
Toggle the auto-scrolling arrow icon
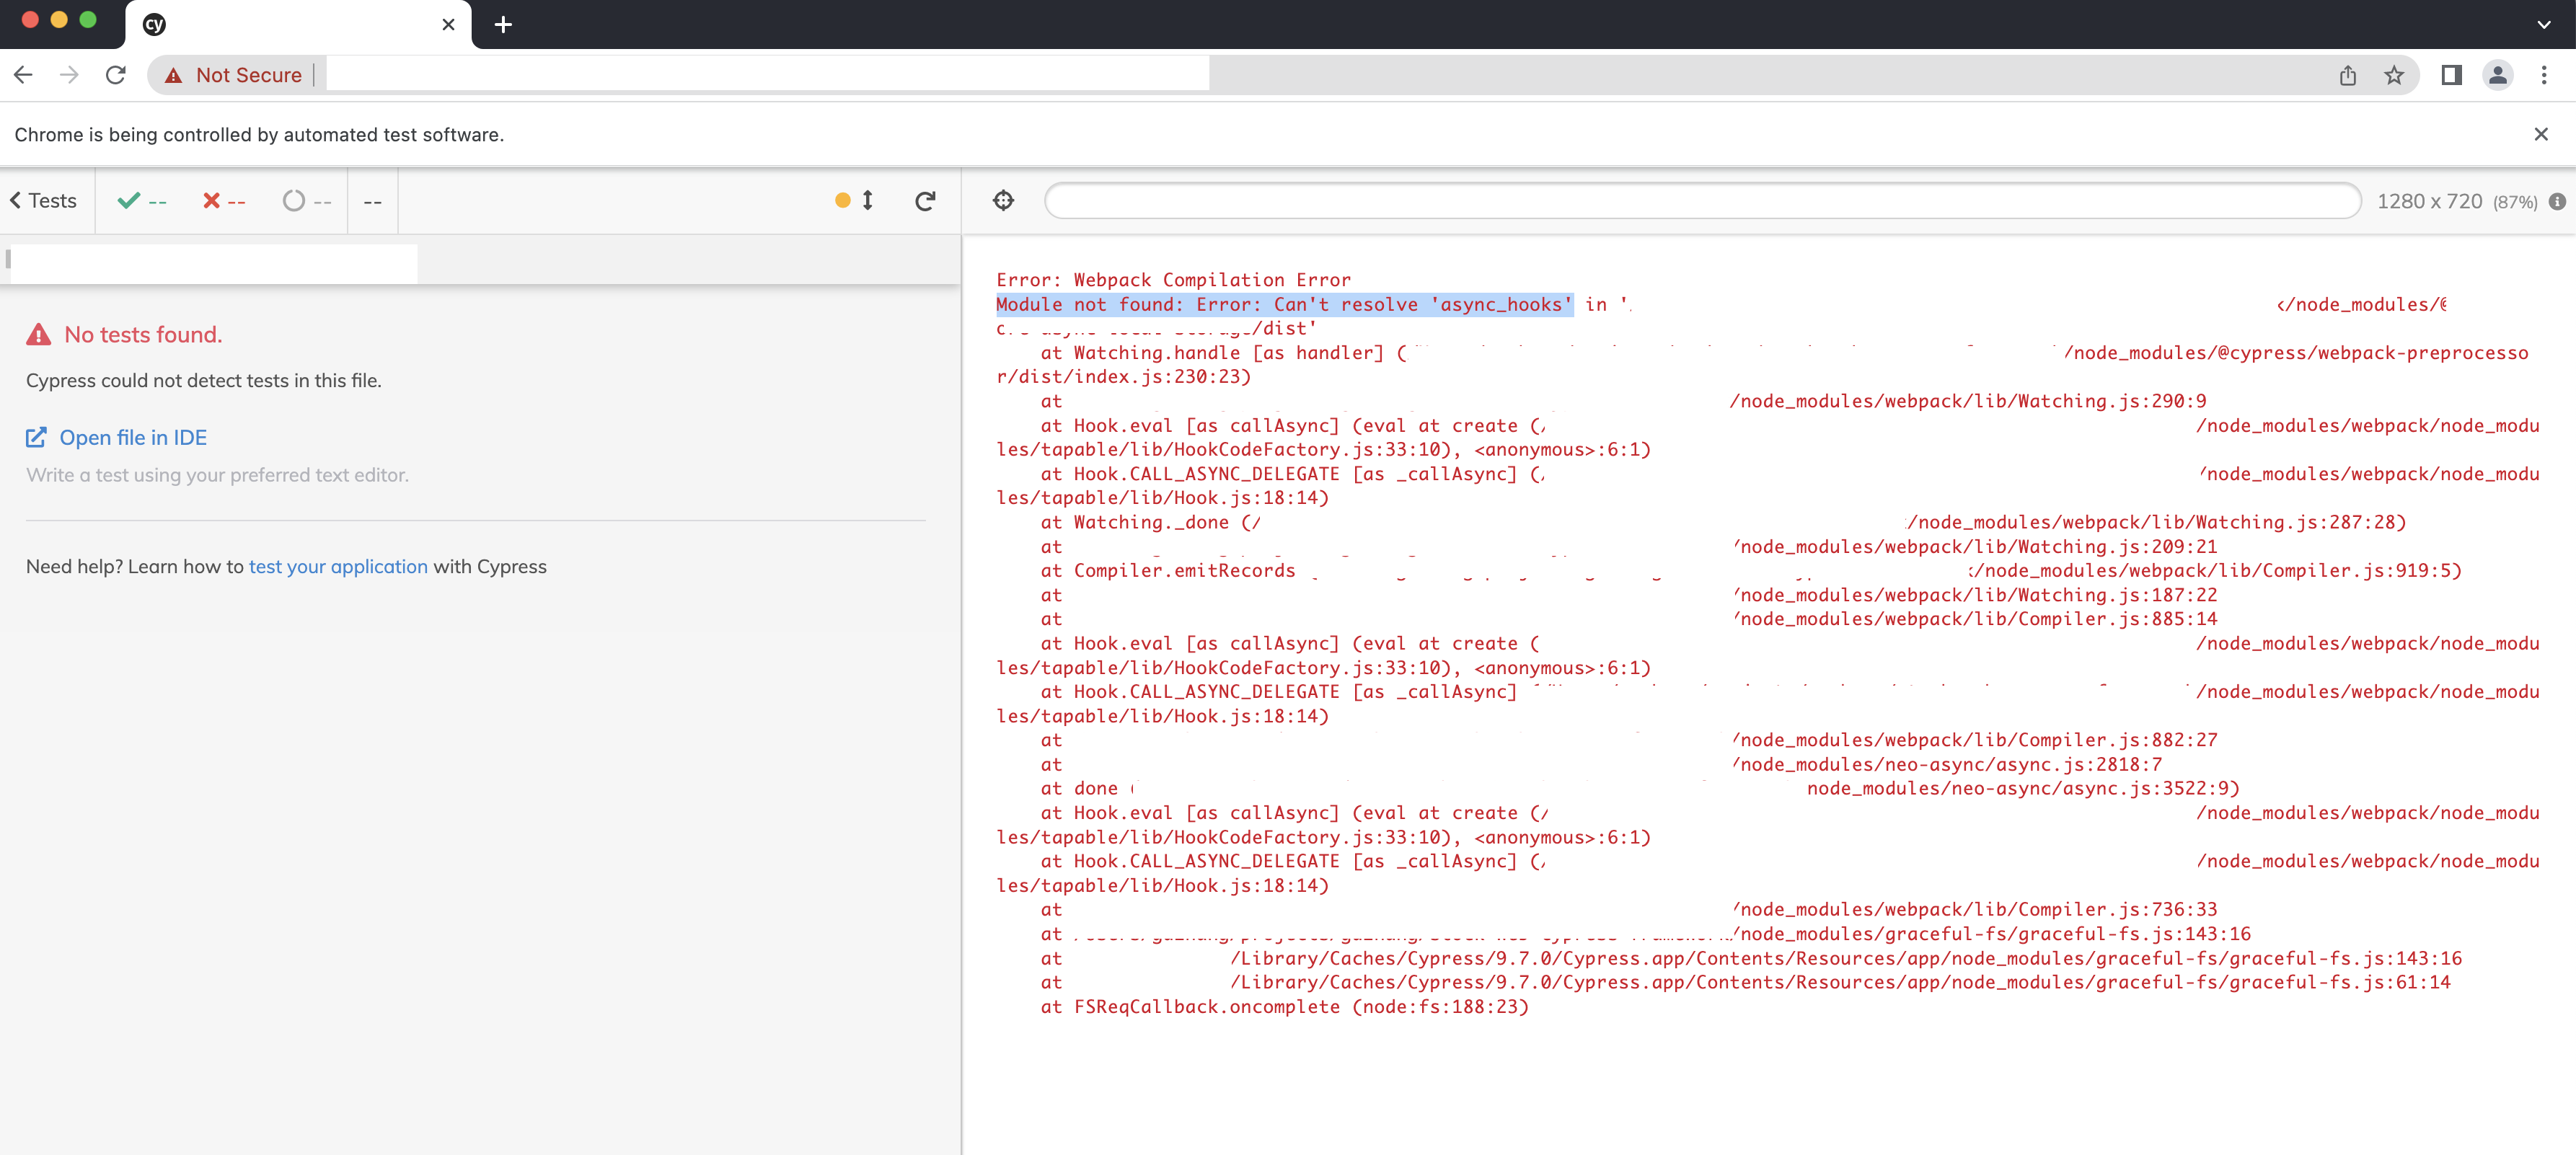point(866,201)
